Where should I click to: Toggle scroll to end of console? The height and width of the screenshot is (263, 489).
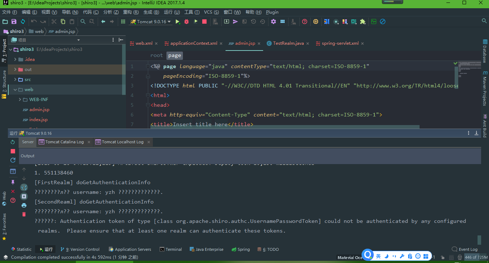[x=24, y=196]
